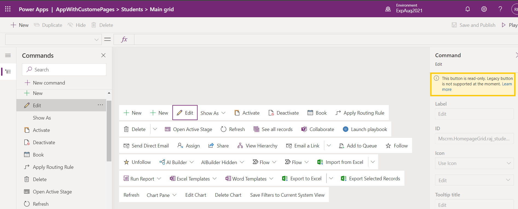
Task: Click the Launch playbook command icon
Action: coord(346,129)
